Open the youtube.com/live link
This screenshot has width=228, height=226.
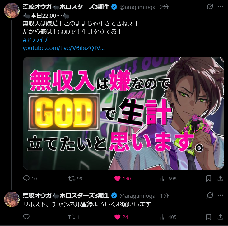(63, 48)
